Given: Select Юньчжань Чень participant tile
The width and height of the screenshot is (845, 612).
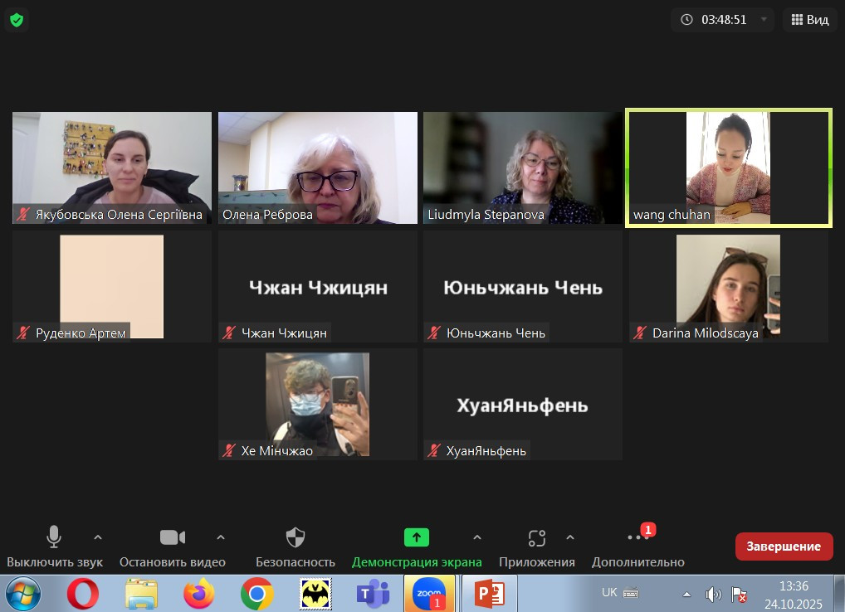Looking at the screenshot, I should tap(523, 286).
